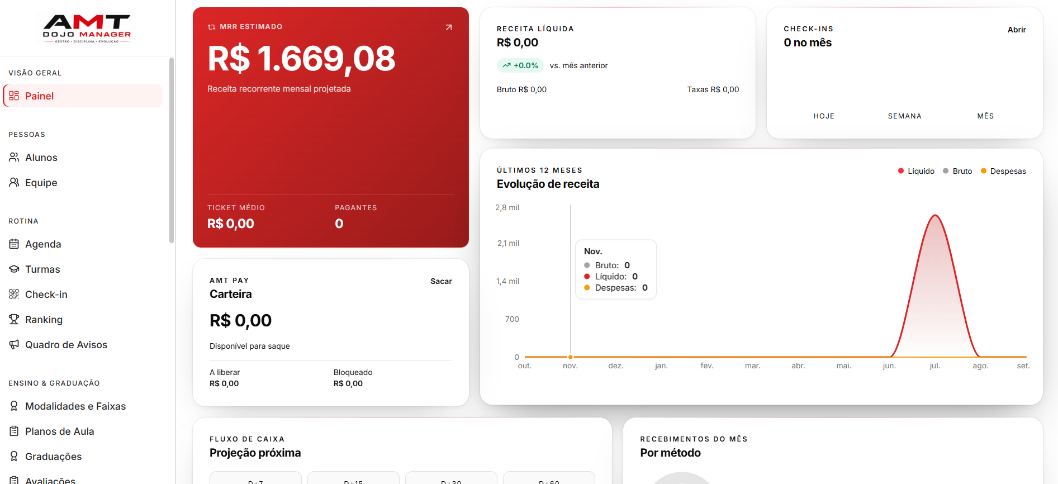Click the gray Bruto legend dot
Image resolution: width=1058 pixels, height=484 pixels.
tap(946, 171)
